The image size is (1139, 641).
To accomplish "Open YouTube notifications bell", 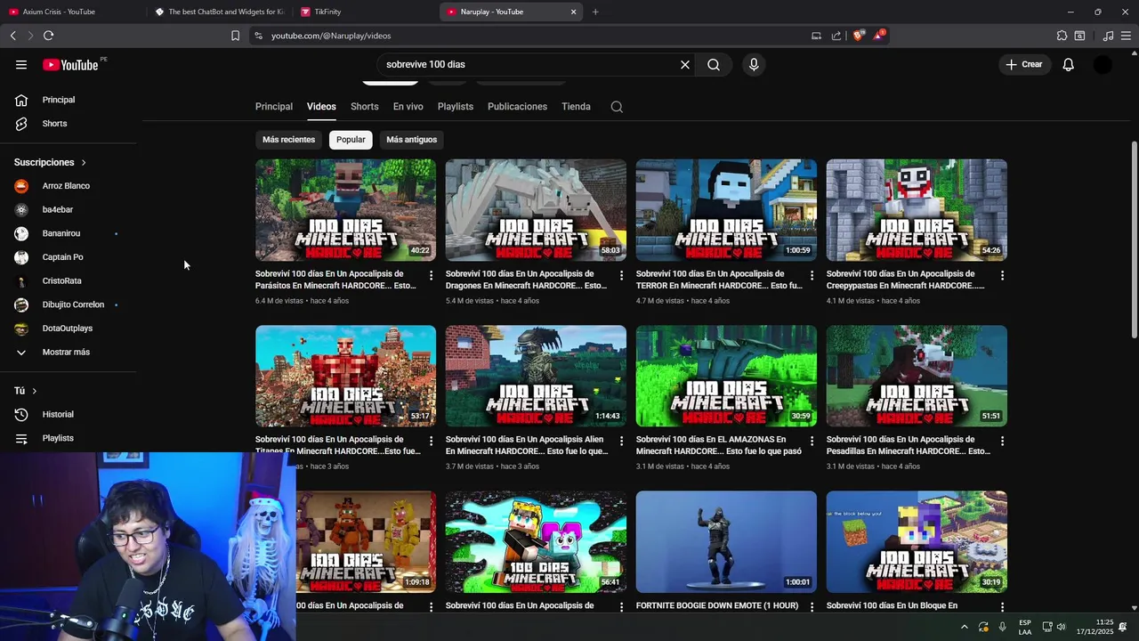I will pyautogui.click(x=1069, y=64).
